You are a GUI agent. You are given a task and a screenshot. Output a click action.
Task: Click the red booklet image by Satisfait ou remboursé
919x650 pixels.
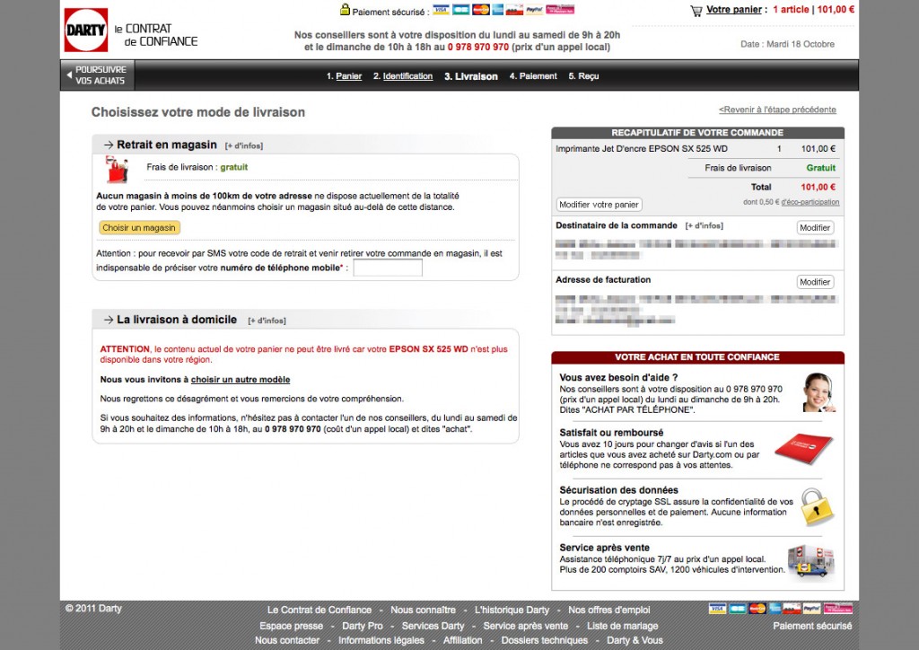tap(803, 448)
